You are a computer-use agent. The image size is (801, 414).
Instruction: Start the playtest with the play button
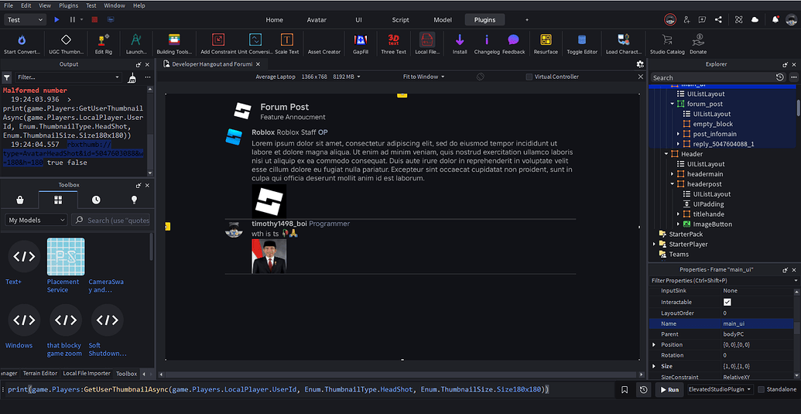(x=56, y=20)
